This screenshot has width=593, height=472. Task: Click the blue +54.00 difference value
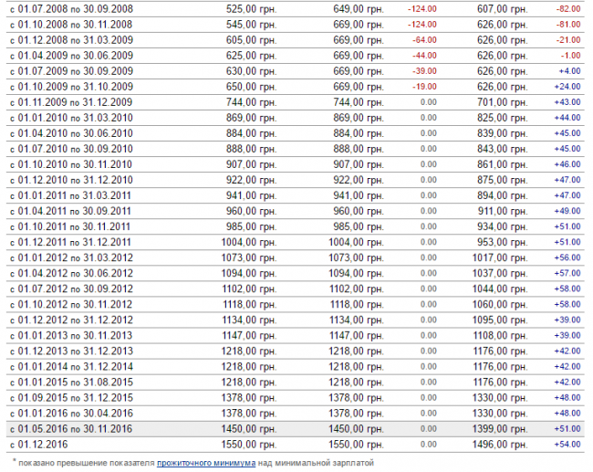tap(567, 444)
